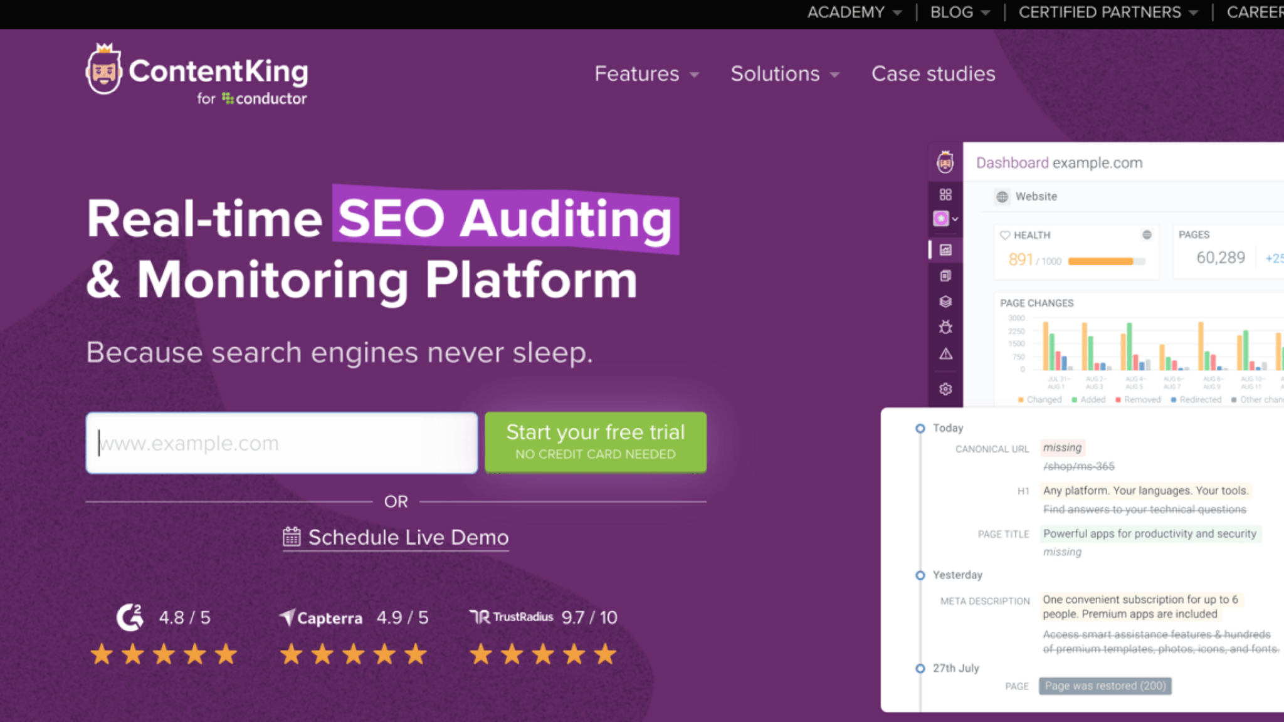Image resolution: width=1284 pixels, height=722 pixels.
Task: Open the dashboard icon in the sidebar
Action: (x=945, y=249)
